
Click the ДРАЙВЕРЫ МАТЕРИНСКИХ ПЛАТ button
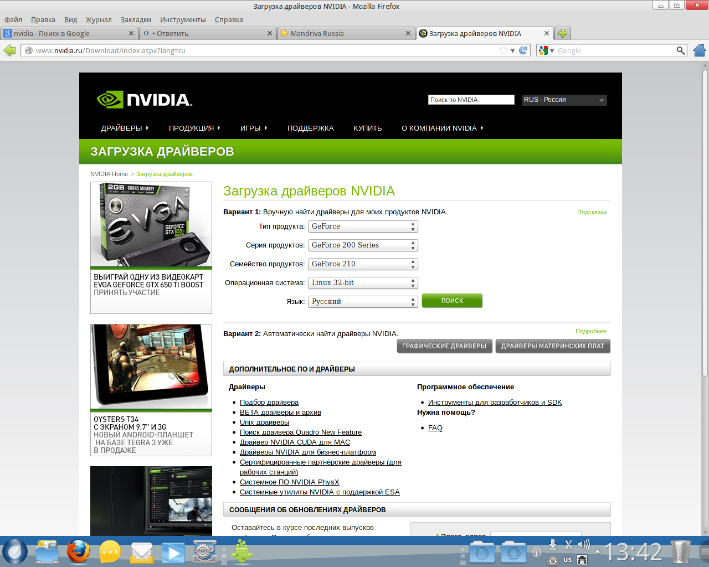point(553,346)
